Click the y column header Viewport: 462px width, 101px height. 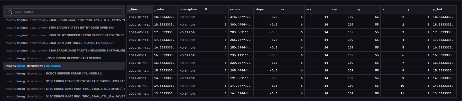(418, 9)
